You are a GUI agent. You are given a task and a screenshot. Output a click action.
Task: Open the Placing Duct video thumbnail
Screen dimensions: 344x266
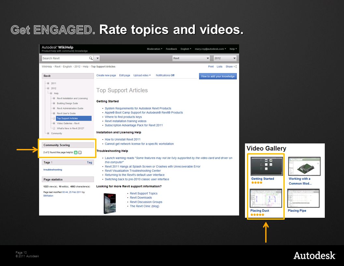coord(266,198)
